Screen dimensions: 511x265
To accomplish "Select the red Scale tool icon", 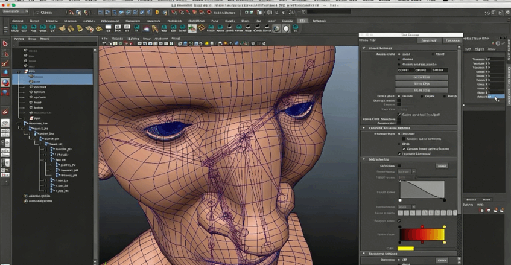I will pos(5,92).
